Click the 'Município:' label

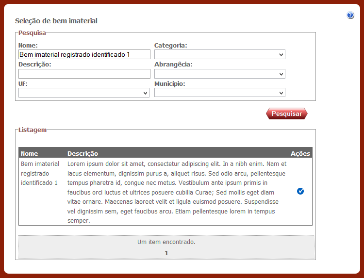[170, 84]
